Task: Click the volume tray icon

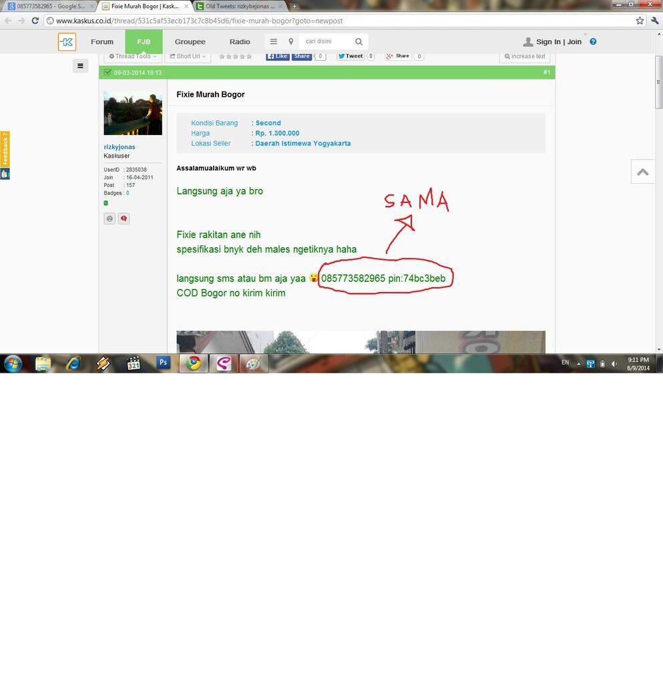Action: pos(614,363)
